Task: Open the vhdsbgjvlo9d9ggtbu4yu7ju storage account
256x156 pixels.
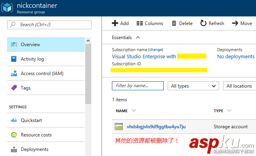Action: 156,127
